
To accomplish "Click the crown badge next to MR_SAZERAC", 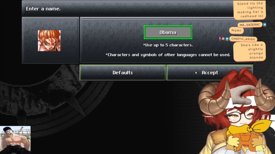I will [x=265, y=25].
